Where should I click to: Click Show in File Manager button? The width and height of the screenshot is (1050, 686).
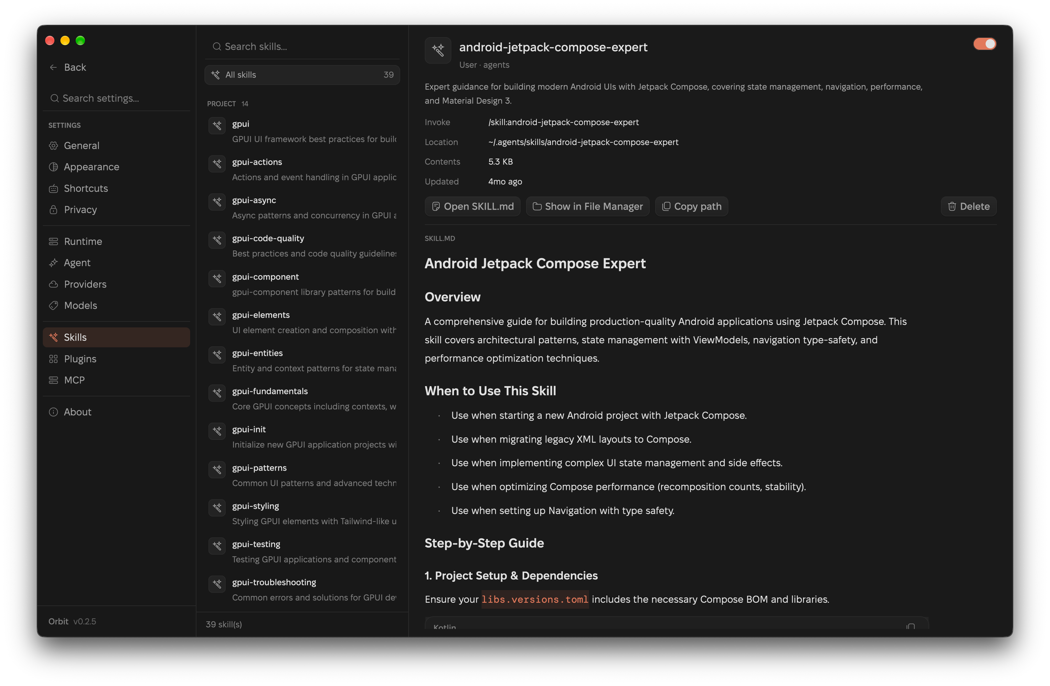tap(588, 206)
